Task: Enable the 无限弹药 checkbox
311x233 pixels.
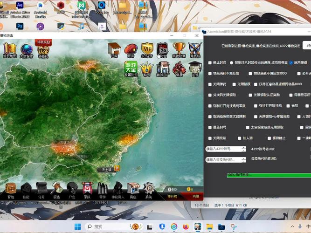Action: (210, 84)
